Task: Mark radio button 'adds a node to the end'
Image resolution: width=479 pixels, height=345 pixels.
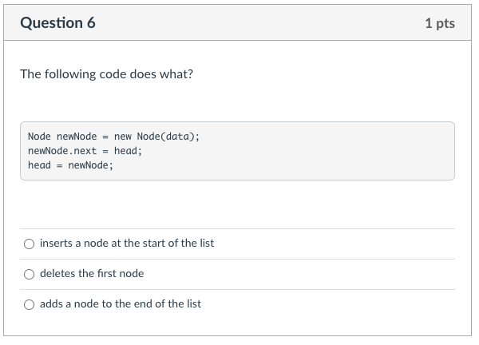Action: (x=30, y=304)
